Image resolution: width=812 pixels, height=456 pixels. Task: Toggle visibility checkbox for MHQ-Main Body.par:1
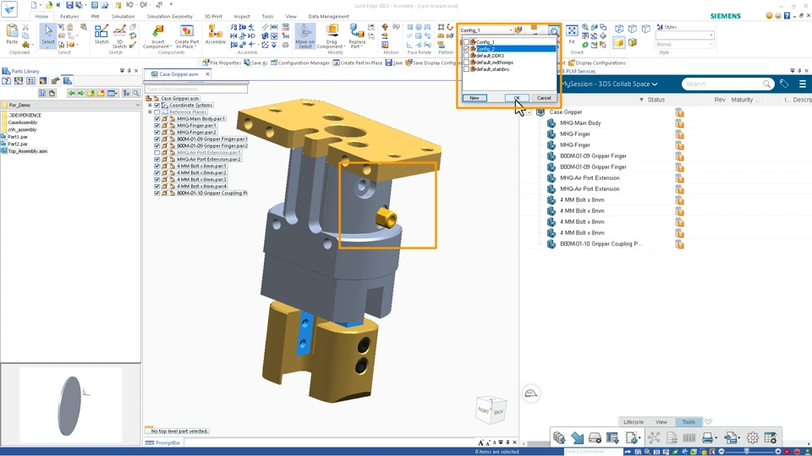point(157,118)
